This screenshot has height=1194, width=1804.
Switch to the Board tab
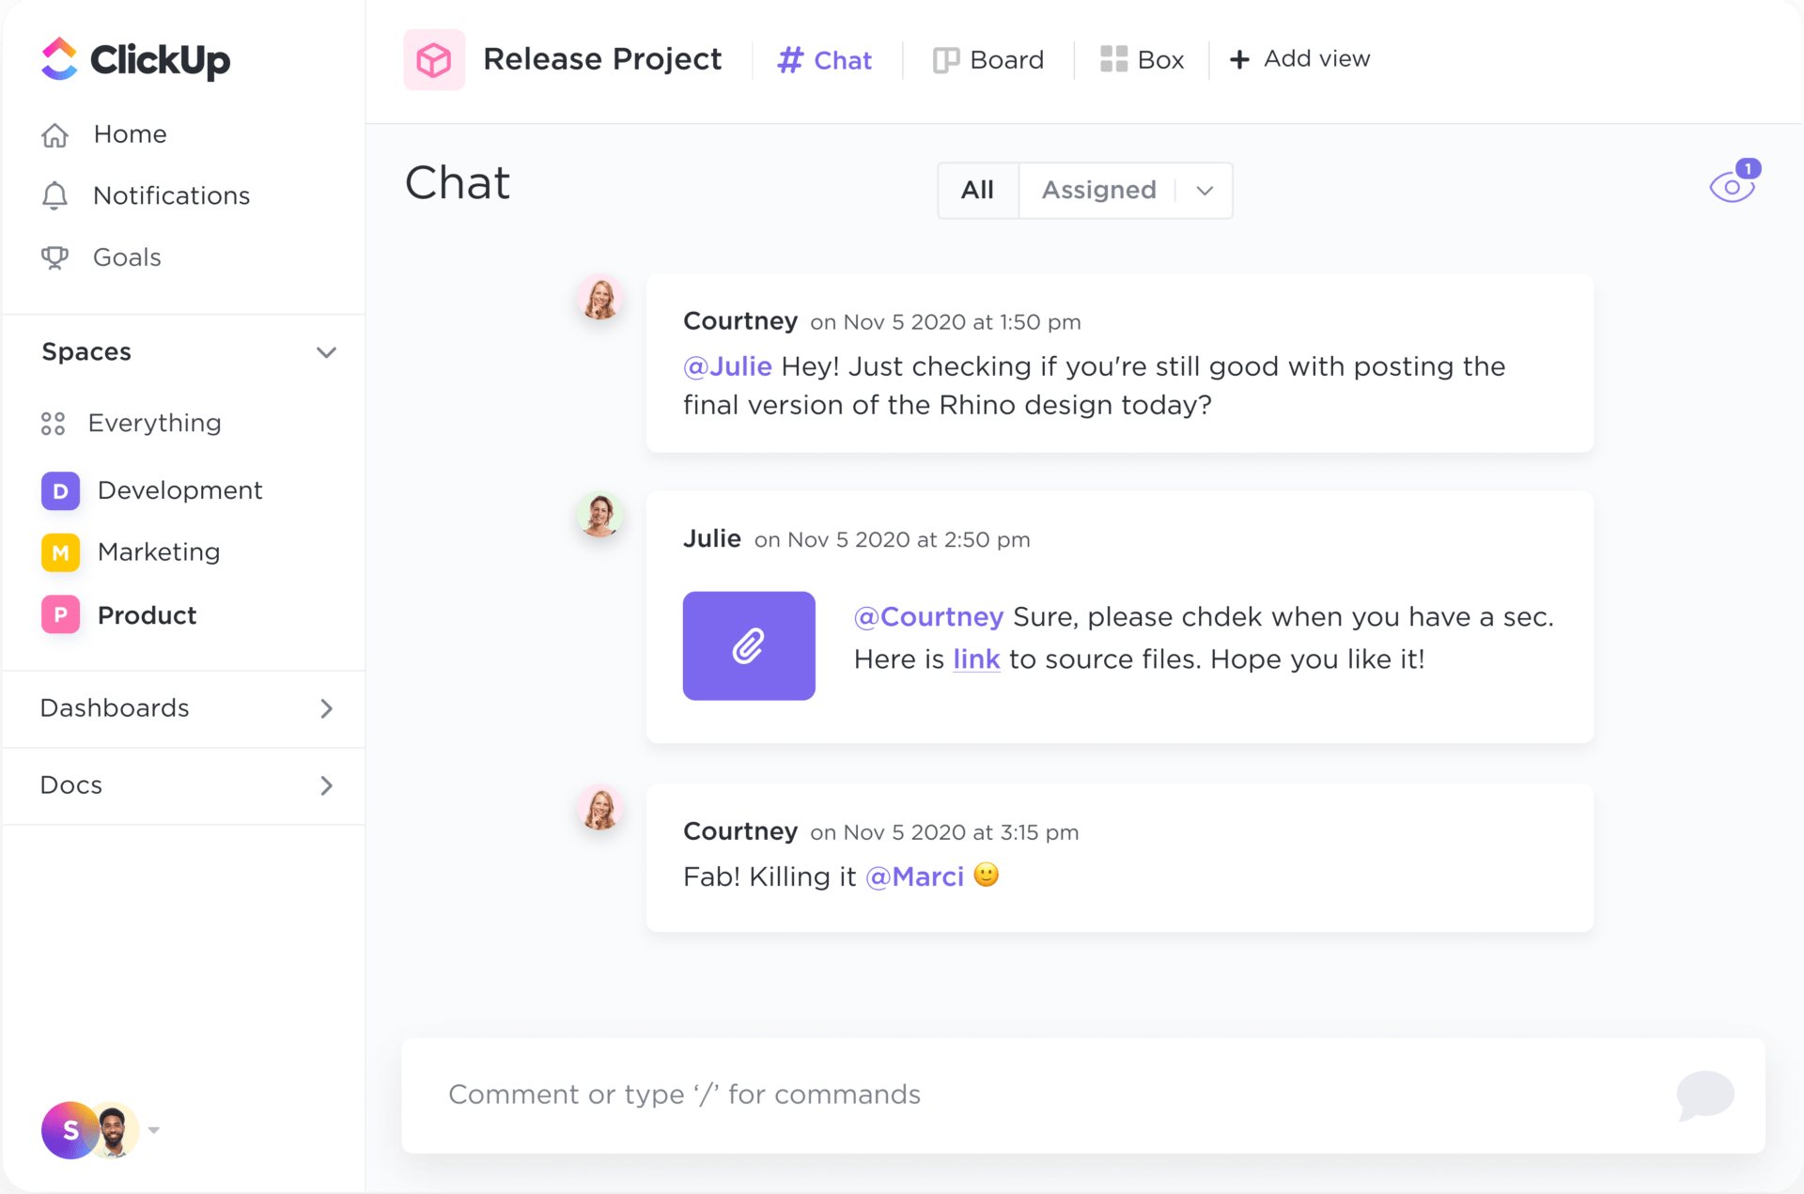coord(989,59)
